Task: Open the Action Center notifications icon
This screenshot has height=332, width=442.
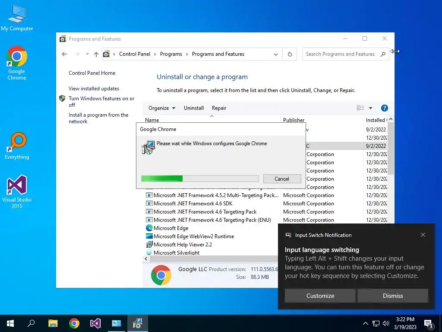Action: pyautogui.click(x=429, y=323)
